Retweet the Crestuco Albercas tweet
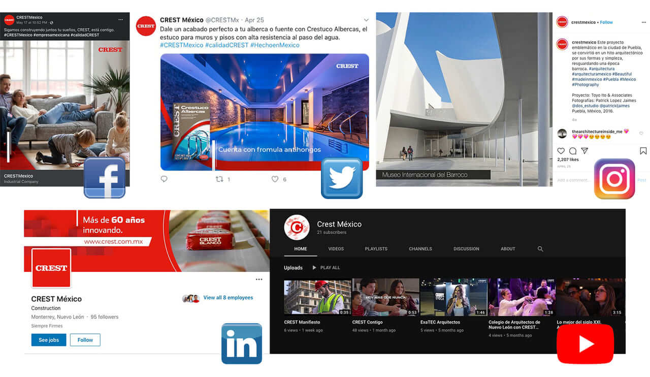 tap(220, 179)
